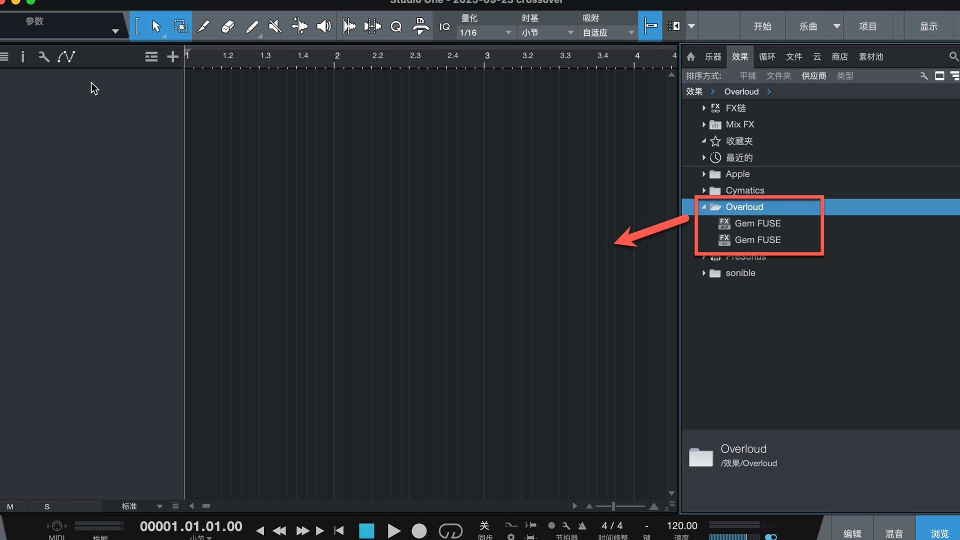Screen dimensions: 960x540
Task: Click the Fast Forward transport button
Action: [x=303, y=531]
